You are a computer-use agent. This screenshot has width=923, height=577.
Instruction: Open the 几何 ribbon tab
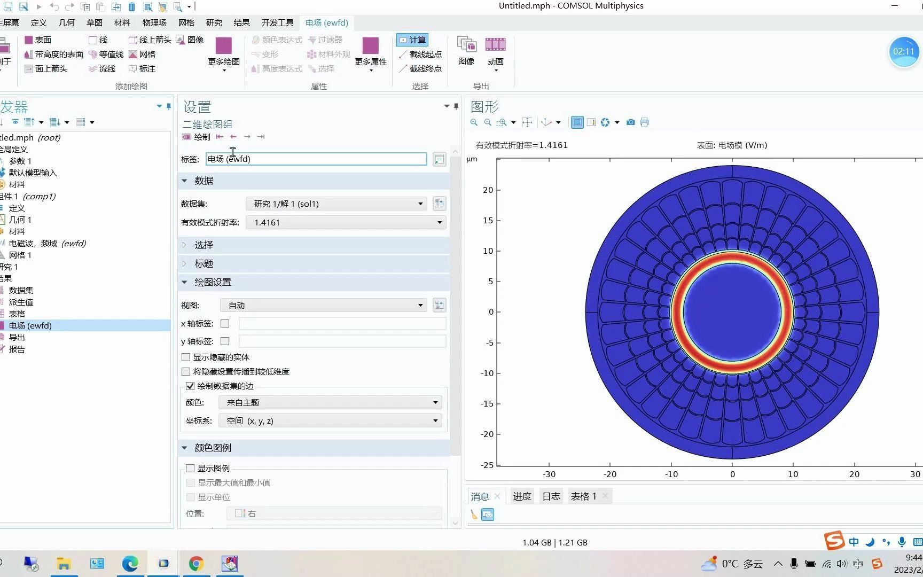pos(67,23)
